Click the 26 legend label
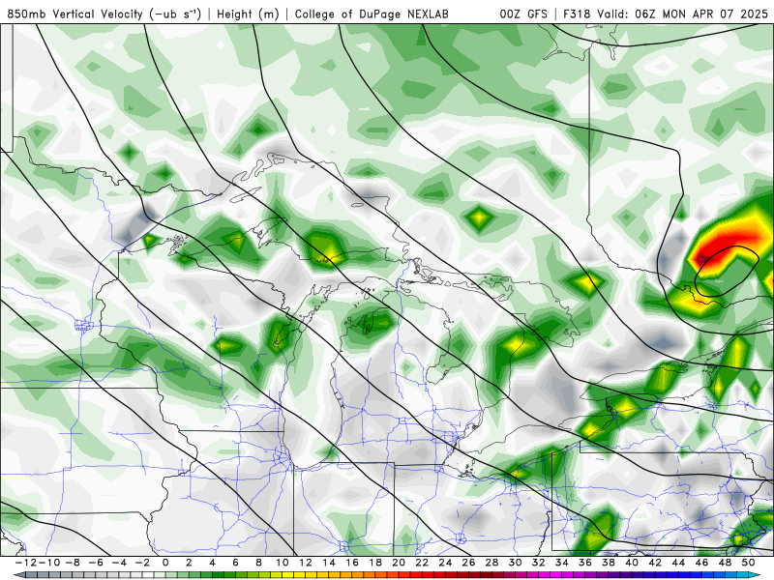The image size is (774, 580). (x=468, y=563)
